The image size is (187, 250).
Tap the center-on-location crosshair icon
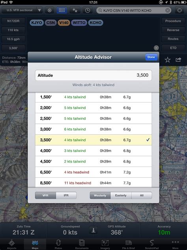coord(180,10)
